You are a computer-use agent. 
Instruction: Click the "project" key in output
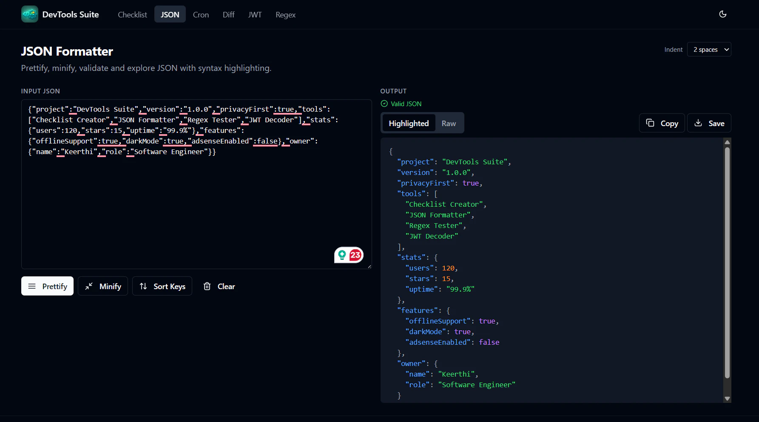pyautogui.click(x=415, y=162)
